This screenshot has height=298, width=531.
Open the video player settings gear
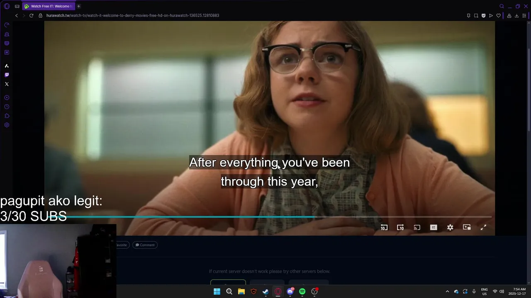point(450,227)
